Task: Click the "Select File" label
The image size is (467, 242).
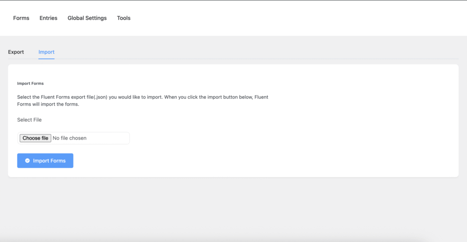Action: click(29, 120)
